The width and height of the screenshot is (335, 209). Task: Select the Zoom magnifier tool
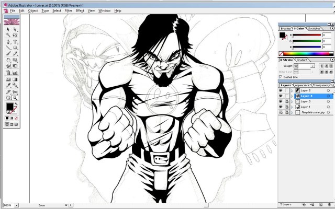tap(15, 98)
